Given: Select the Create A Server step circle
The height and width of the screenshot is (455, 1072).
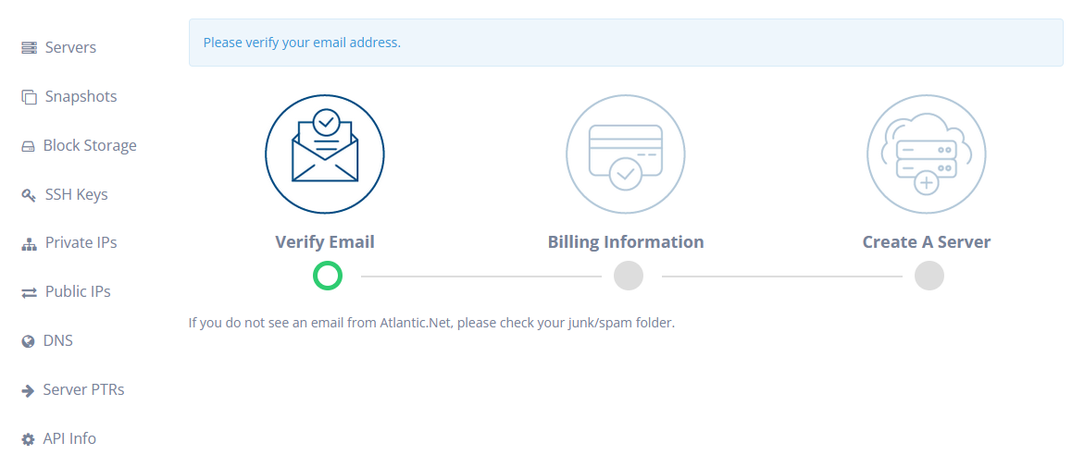Looking at the screenshot, I should click(929, 276).
